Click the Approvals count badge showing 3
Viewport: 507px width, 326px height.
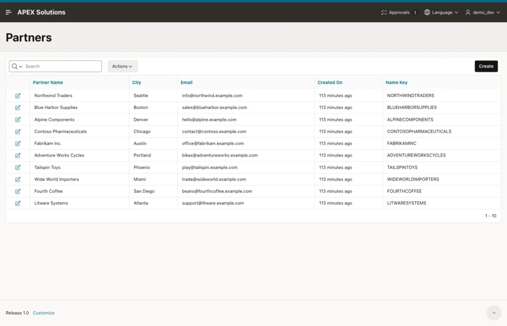coord(415,12)
